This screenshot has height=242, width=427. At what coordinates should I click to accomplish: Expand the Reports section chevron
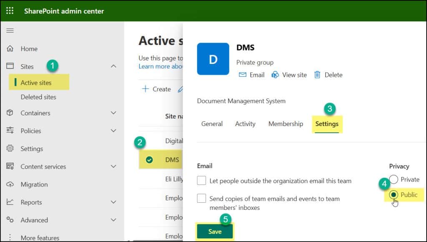113,202
